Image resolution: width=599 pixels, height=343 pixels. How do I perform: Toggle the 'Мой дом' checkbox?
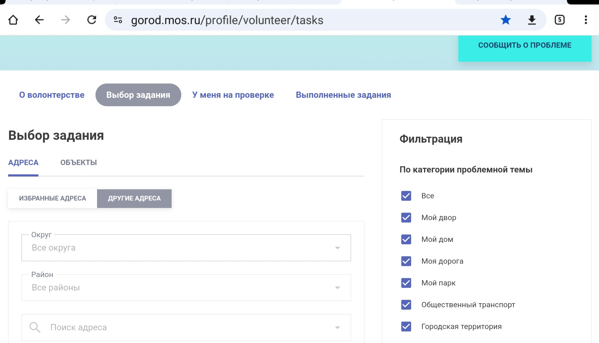coord(406,239)
